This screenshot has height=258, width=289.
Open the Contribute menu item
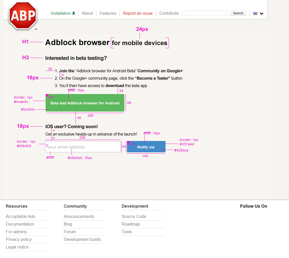169,13
